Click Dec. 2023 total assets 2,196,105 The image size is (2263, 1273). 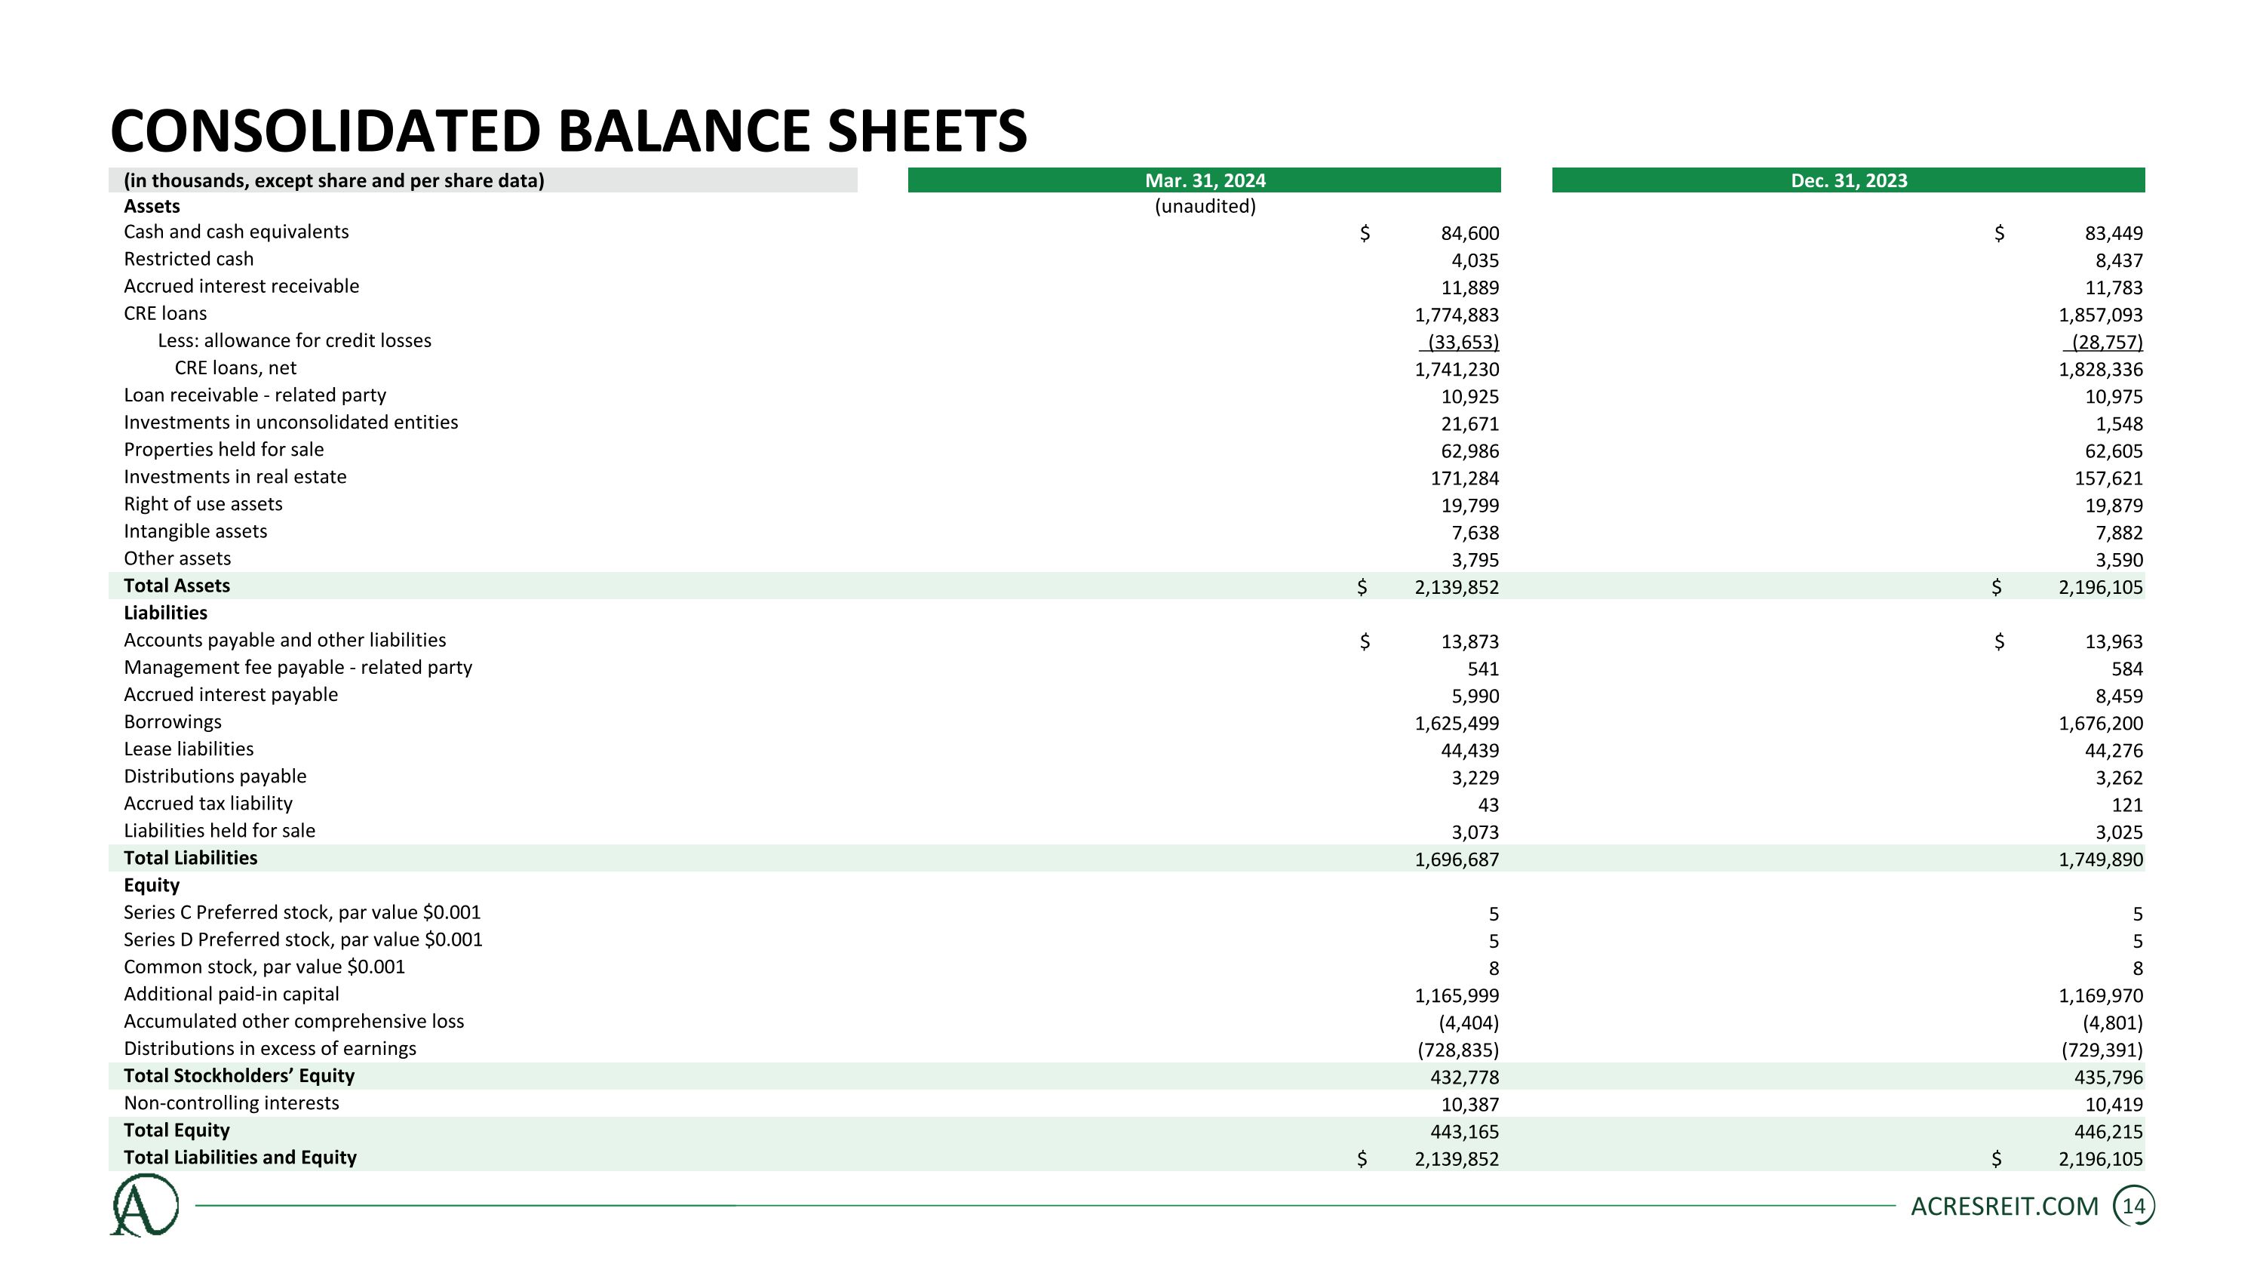pos(2099,587)
